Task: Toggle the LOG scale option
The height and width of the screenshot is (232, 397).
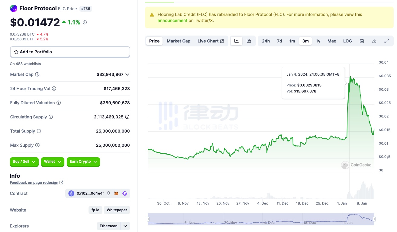Action: pos(347,41)
